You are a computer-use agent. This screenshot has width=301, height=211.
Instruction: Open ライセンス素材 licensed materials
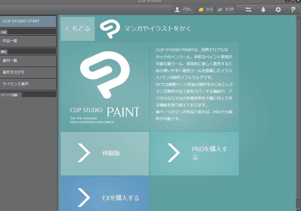(x=28, y=84)
